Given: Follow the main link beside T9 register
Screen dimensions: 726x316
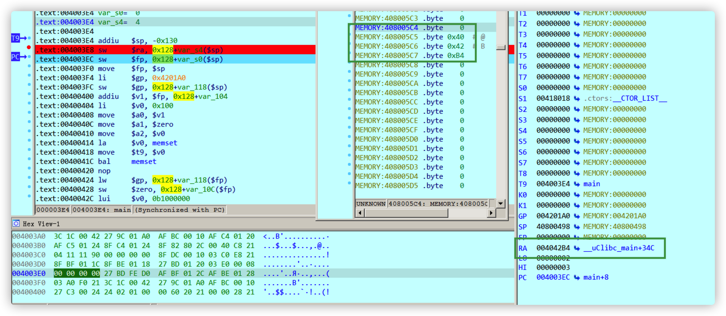Looking at the screenshot, I should 592,184.
